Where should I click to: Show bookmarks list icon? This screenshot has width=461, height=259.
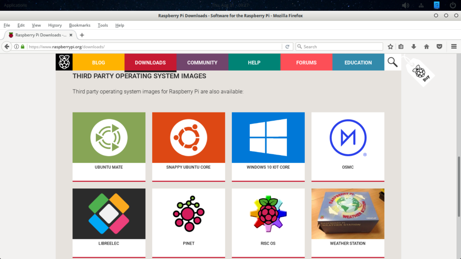pyautogui.click(x=401, y=47)
